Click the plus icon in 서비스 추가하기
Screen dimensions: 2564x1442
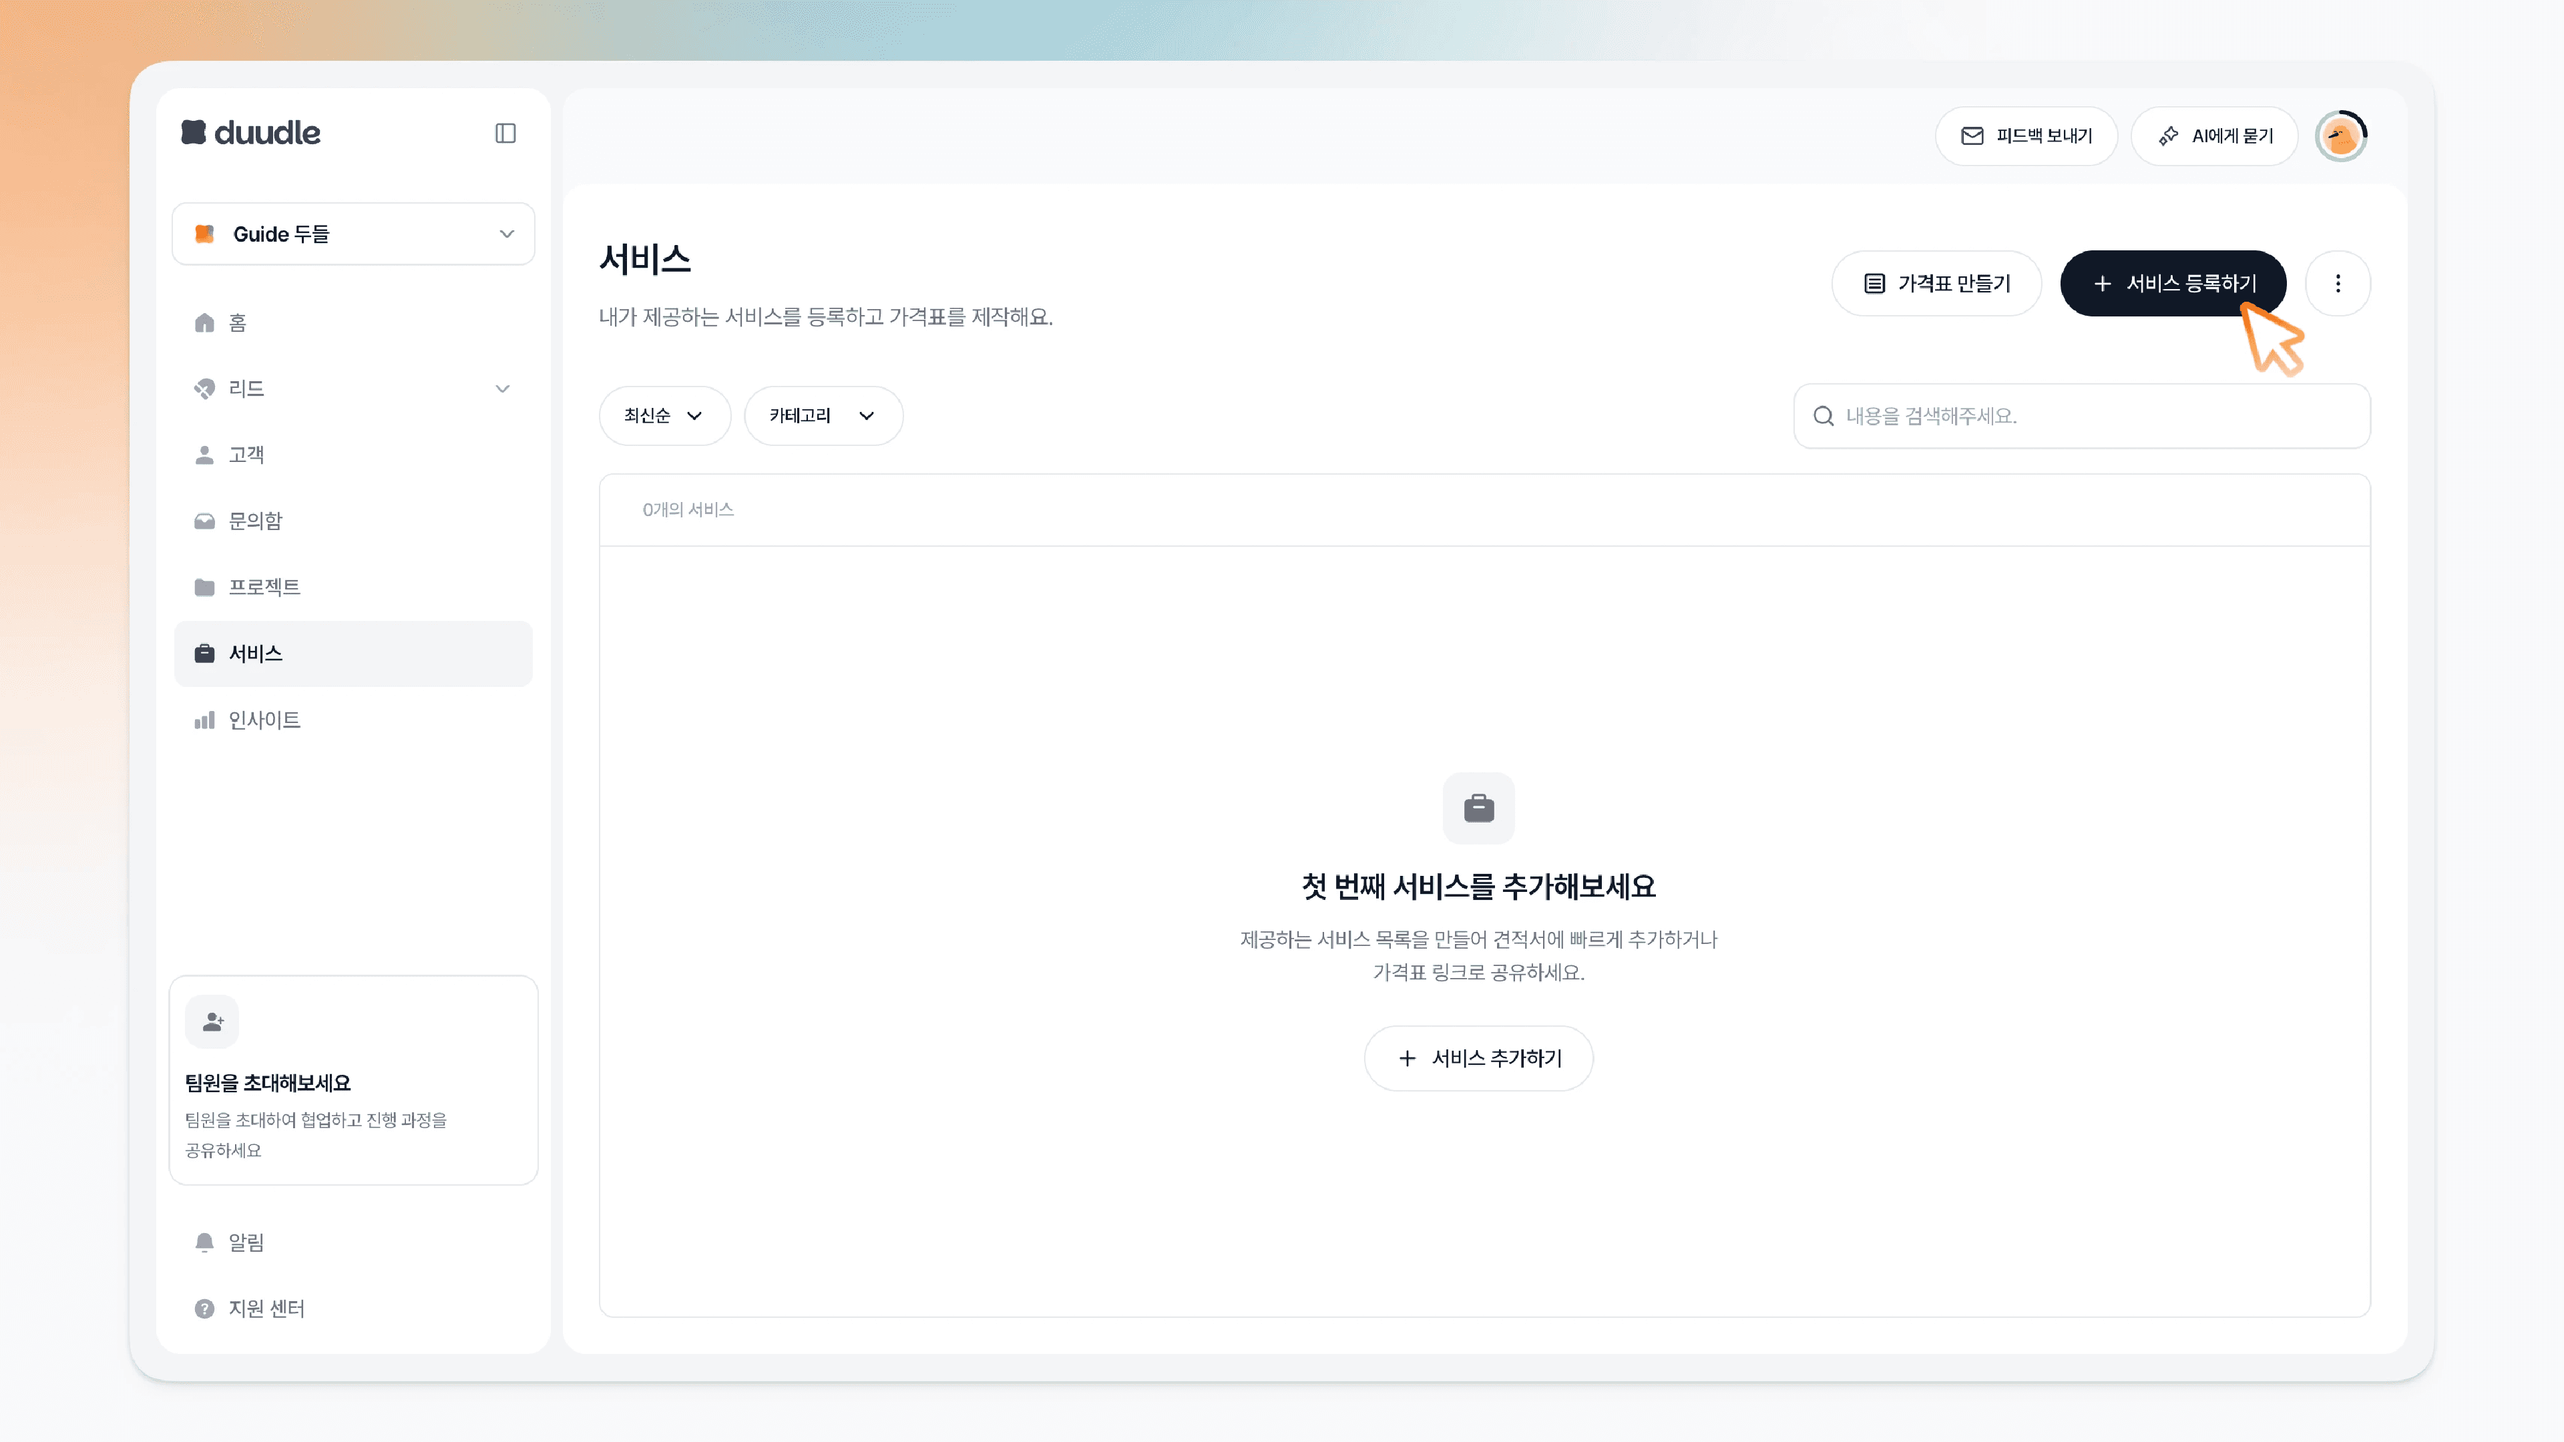[1408, 1058]
